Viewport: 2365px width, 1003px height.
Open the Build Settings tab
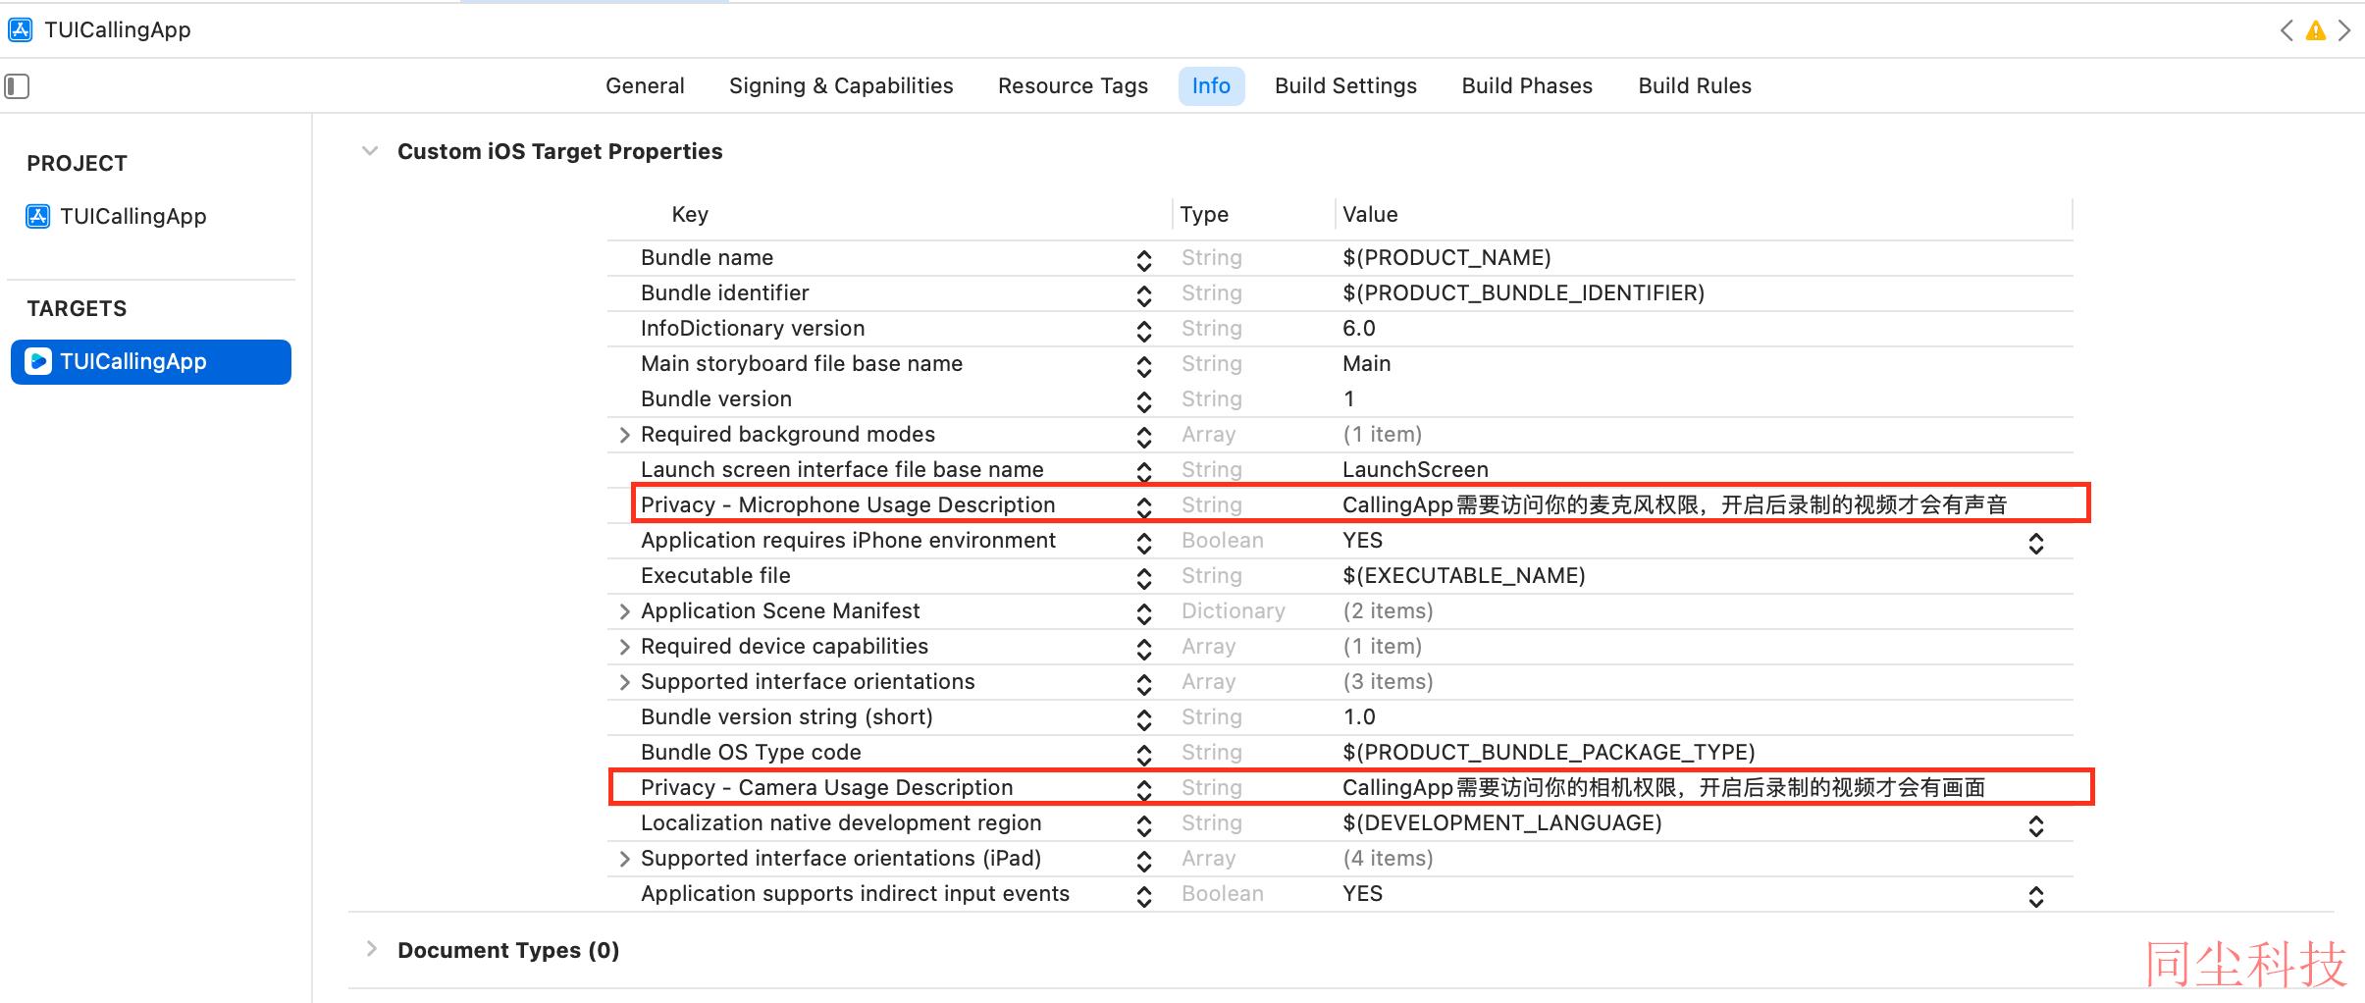1345,86
